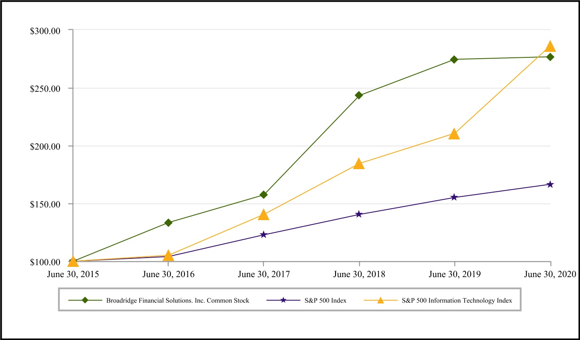This screenshot has width=580, height=340.
Task: Click Broadridge diamond marker at June 30, 2019
Action: pyautogui.click(x=454, y=59)
